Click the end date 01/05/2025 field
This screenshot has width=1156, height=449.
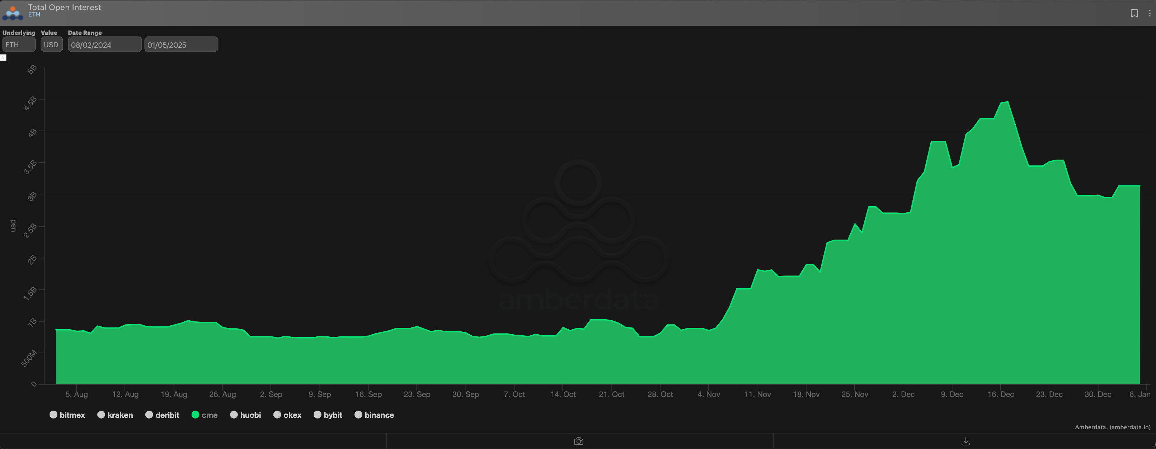tap(181, 44)
